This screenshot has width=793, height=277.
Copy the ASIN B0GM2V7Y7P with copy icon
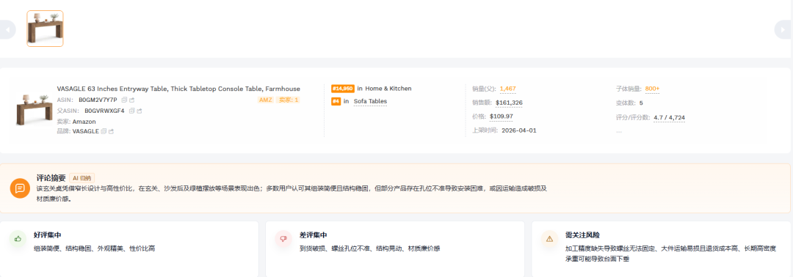[124, 100]
